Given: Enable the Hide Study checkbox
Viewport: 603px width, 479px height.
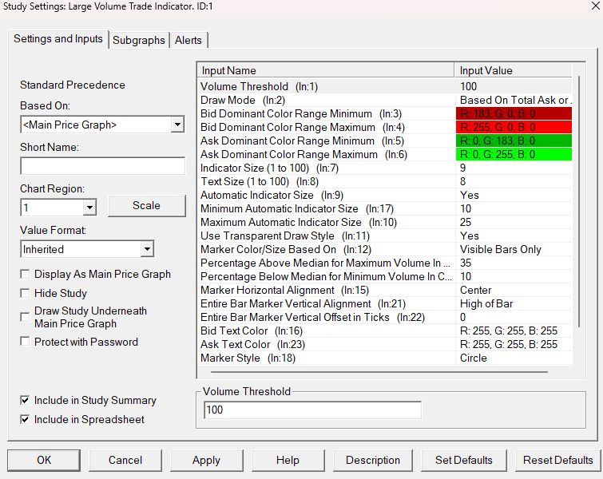Looking at the screenshot, I should 25,293.
